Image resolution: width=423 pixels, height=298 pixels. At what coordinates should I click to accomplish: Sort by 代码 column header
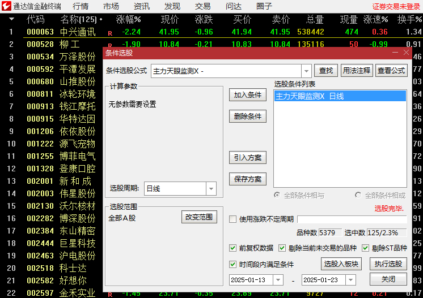36,19
